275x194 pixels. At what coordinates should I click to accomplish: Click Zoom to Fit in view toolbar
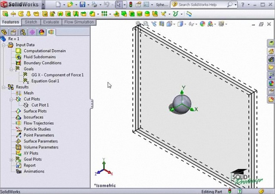[138, 23]
